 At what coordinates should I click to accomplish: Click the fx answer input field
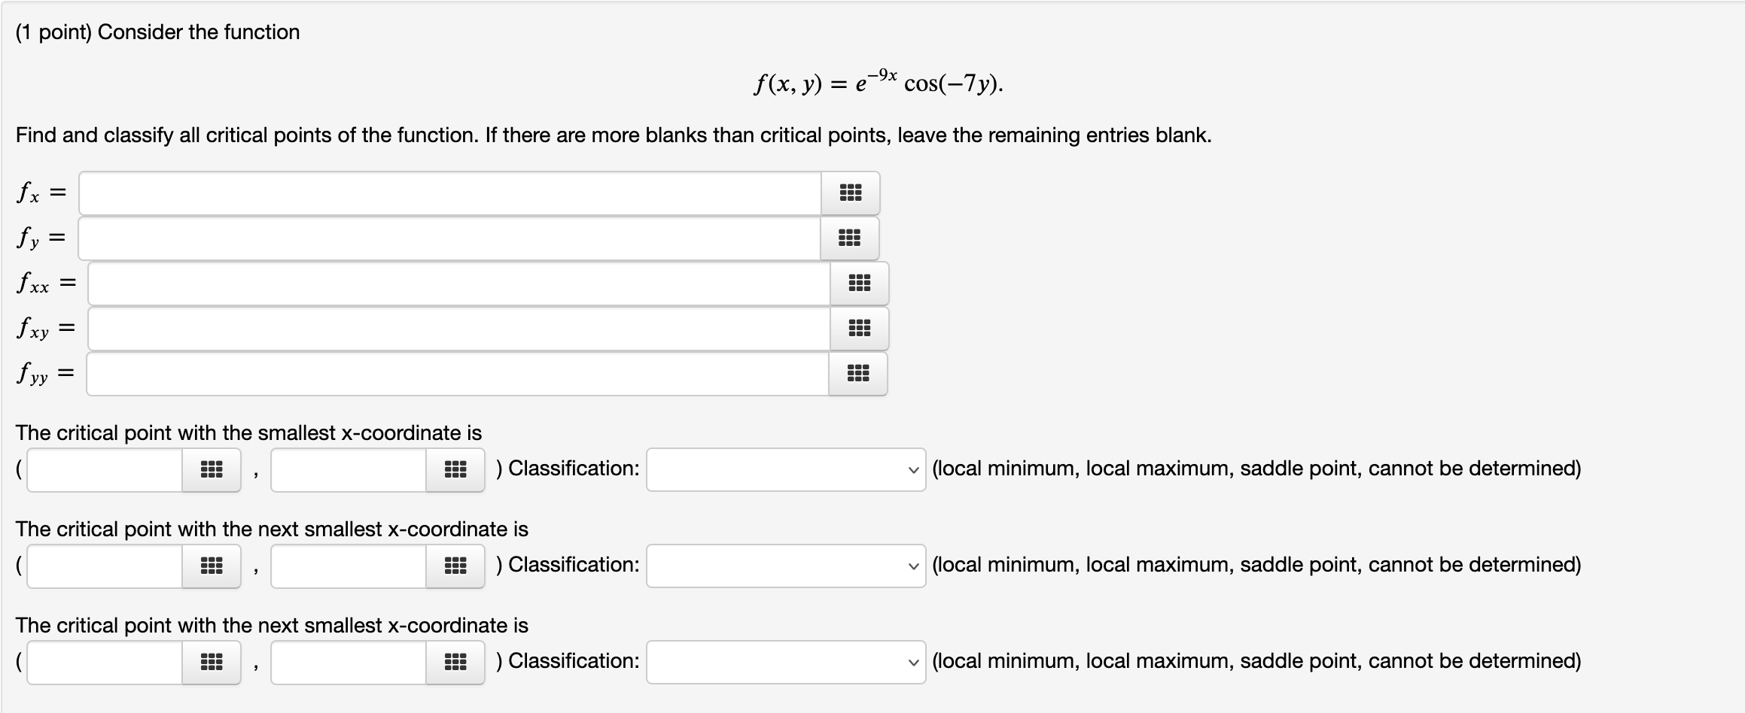(x=452, y=193)
